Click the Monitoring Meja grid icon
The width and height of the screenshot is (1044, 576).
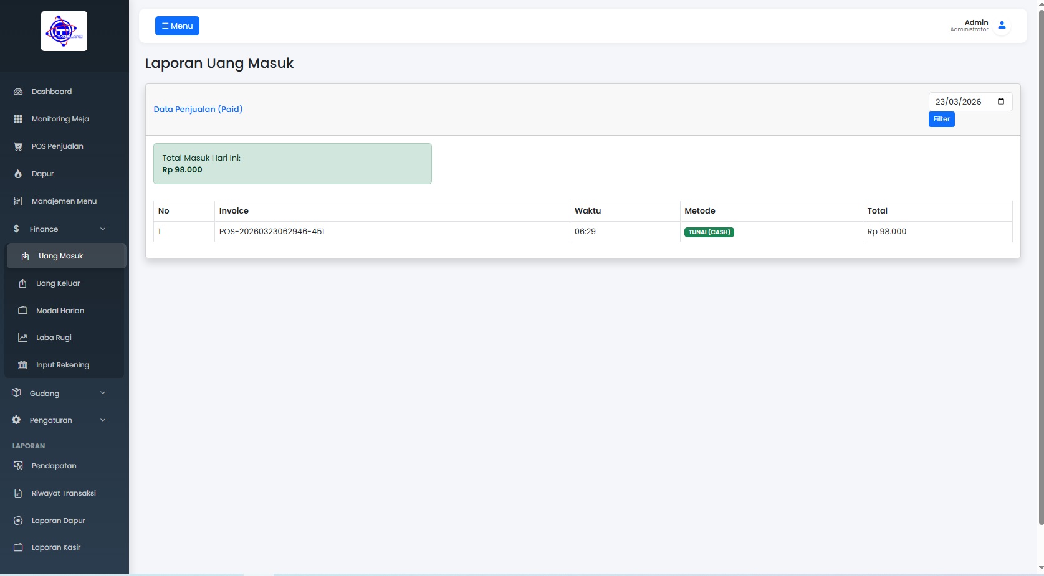(18, 119)
